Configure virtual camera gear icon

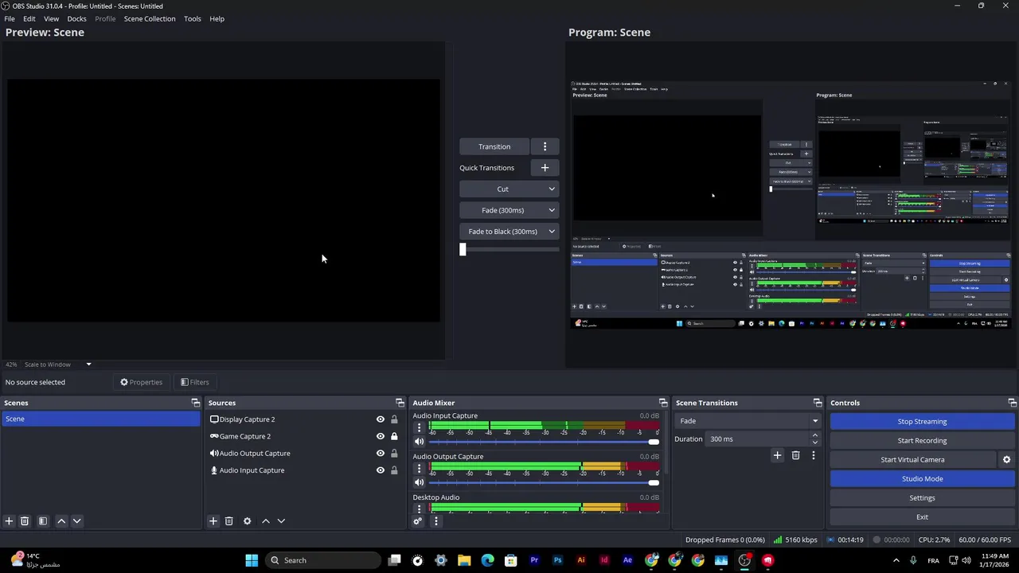(1006, 459)
